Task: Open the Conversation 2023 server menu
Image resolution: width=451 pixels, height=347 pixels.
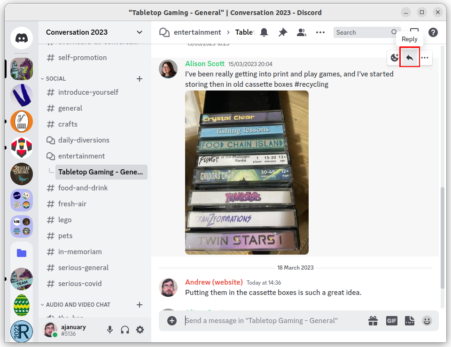Action: click(x=94, y=32)
